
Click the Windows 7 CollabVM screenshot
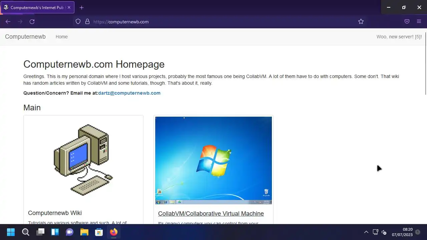(x=213, y=160)
